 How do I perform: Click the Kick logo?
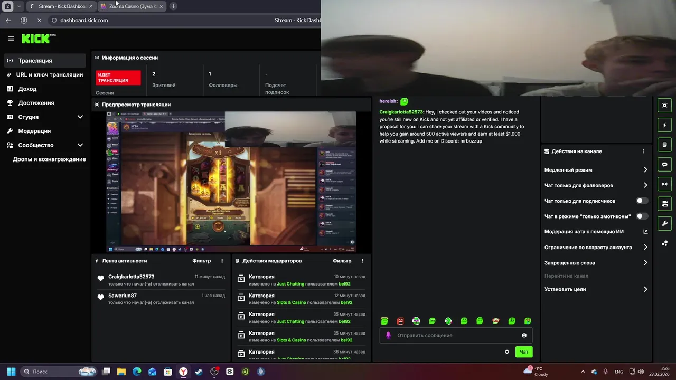coord(38,39)
